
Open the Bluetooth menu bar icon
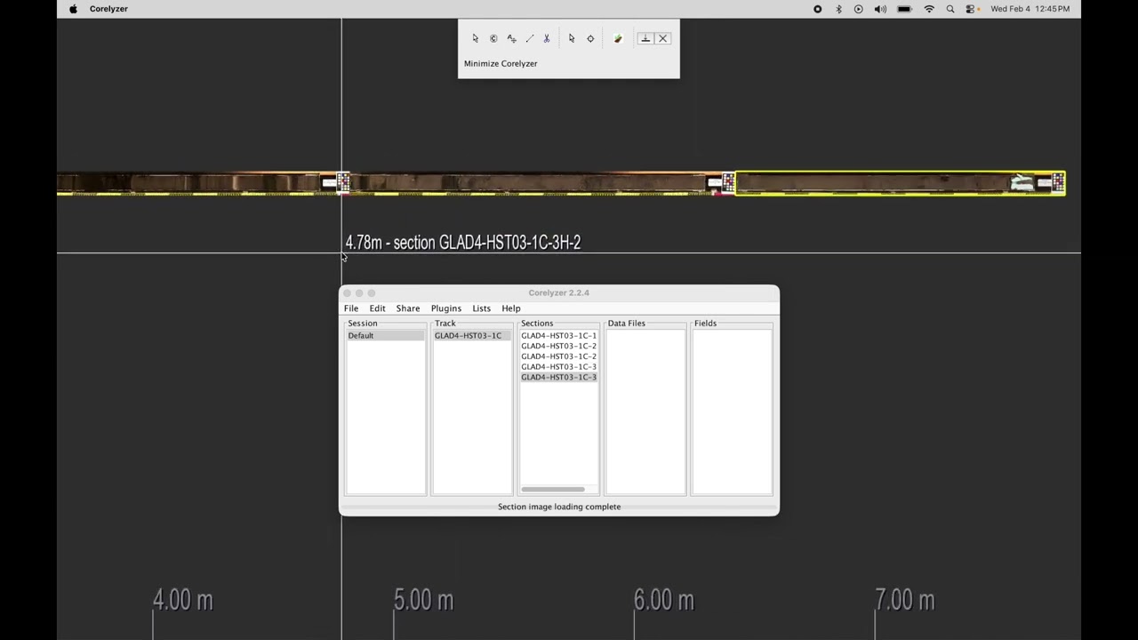[x=837, y=9]
